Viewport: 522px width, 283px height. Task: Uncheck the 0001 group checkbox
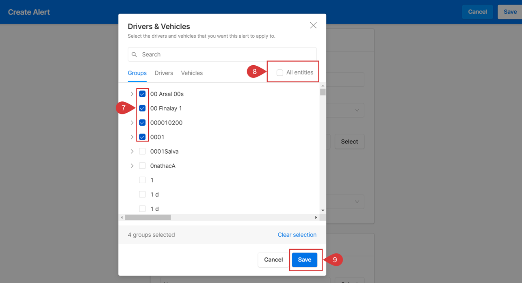pyautogui.click(x=142, y=137)
